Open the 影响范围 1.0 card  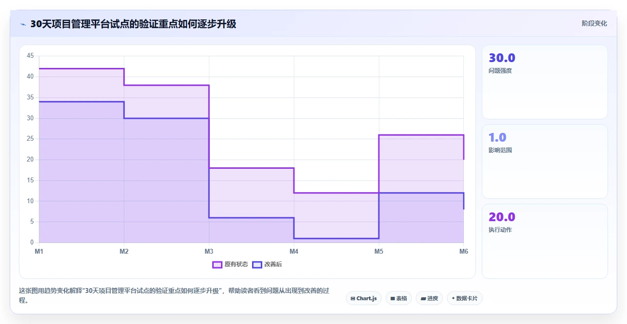point(544,162)
